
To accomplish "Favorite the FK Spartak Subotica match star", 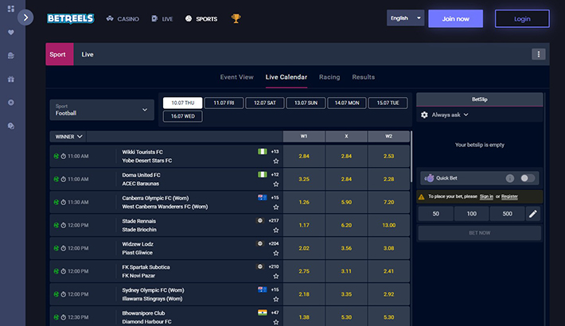I will [x=276, y=276].
